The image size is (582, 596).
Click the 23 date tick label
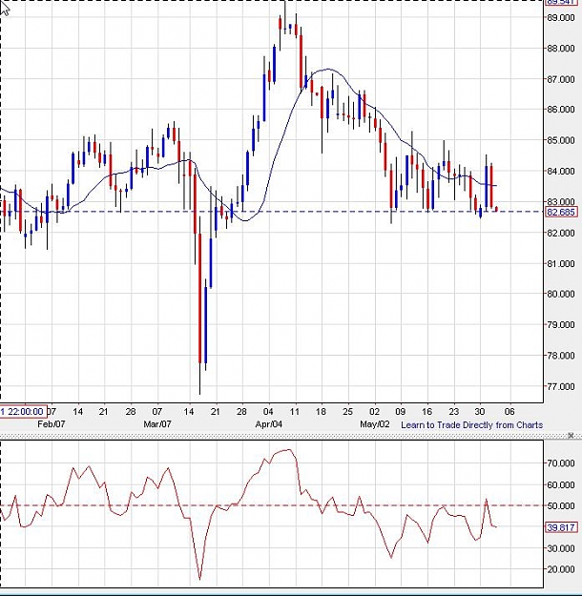click(453, 412)
